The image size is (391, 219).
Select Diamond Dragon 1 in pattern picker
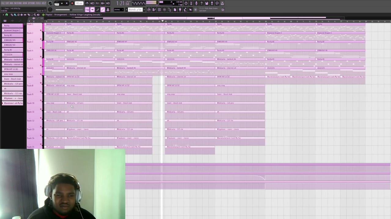[x=13, y=30]
